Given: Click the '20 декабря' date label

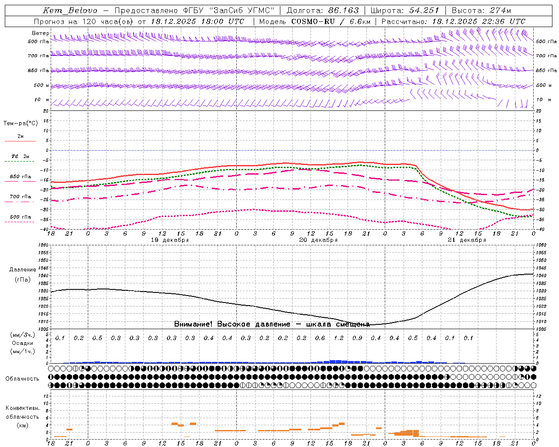Looking at the screenshot, I should click(x=318, y=240).
